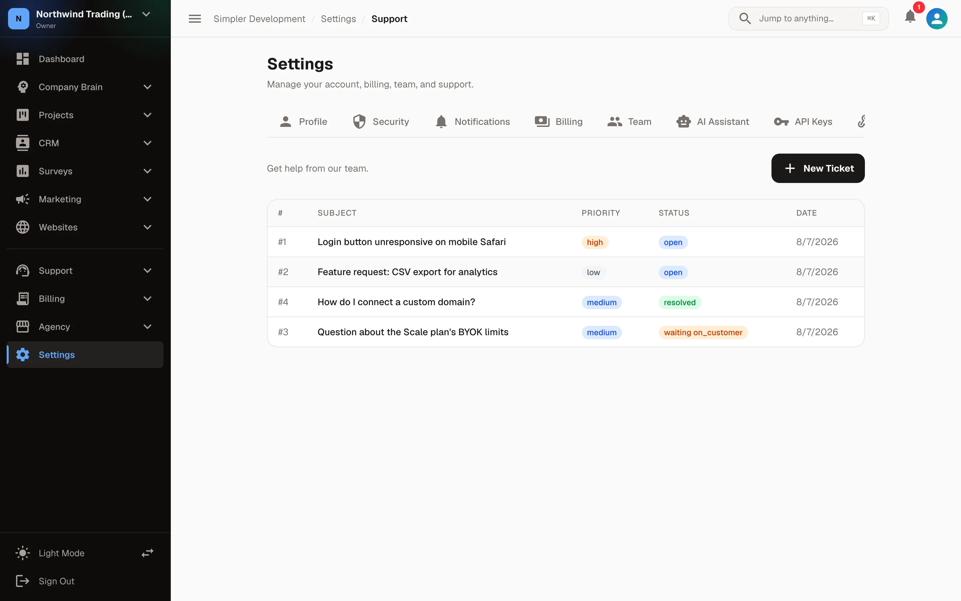Expand the Websites submenu chevron

coord(147,227)
